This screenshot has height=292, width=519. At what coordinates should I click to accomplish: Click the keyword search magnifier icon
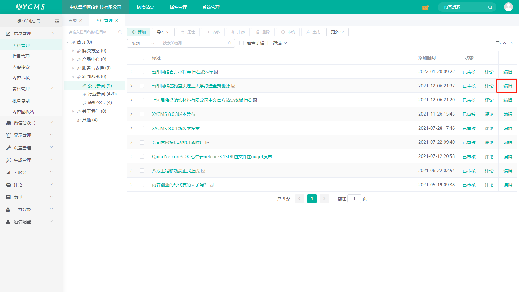[230, 43]
